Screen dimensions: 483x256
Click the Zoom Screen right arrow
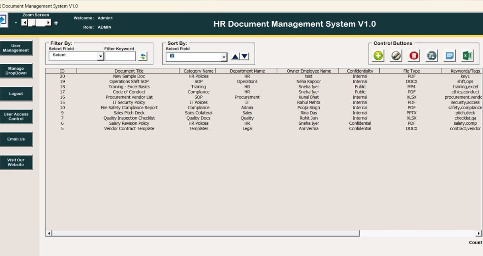[x=48, y=23]
